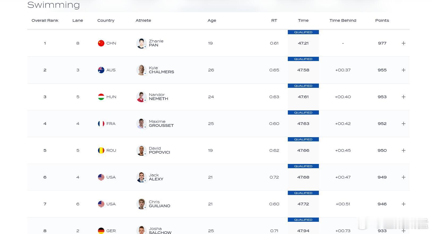Click the Romania flag icon
This screenshot has width=432, height=234.
coord(101,150)
